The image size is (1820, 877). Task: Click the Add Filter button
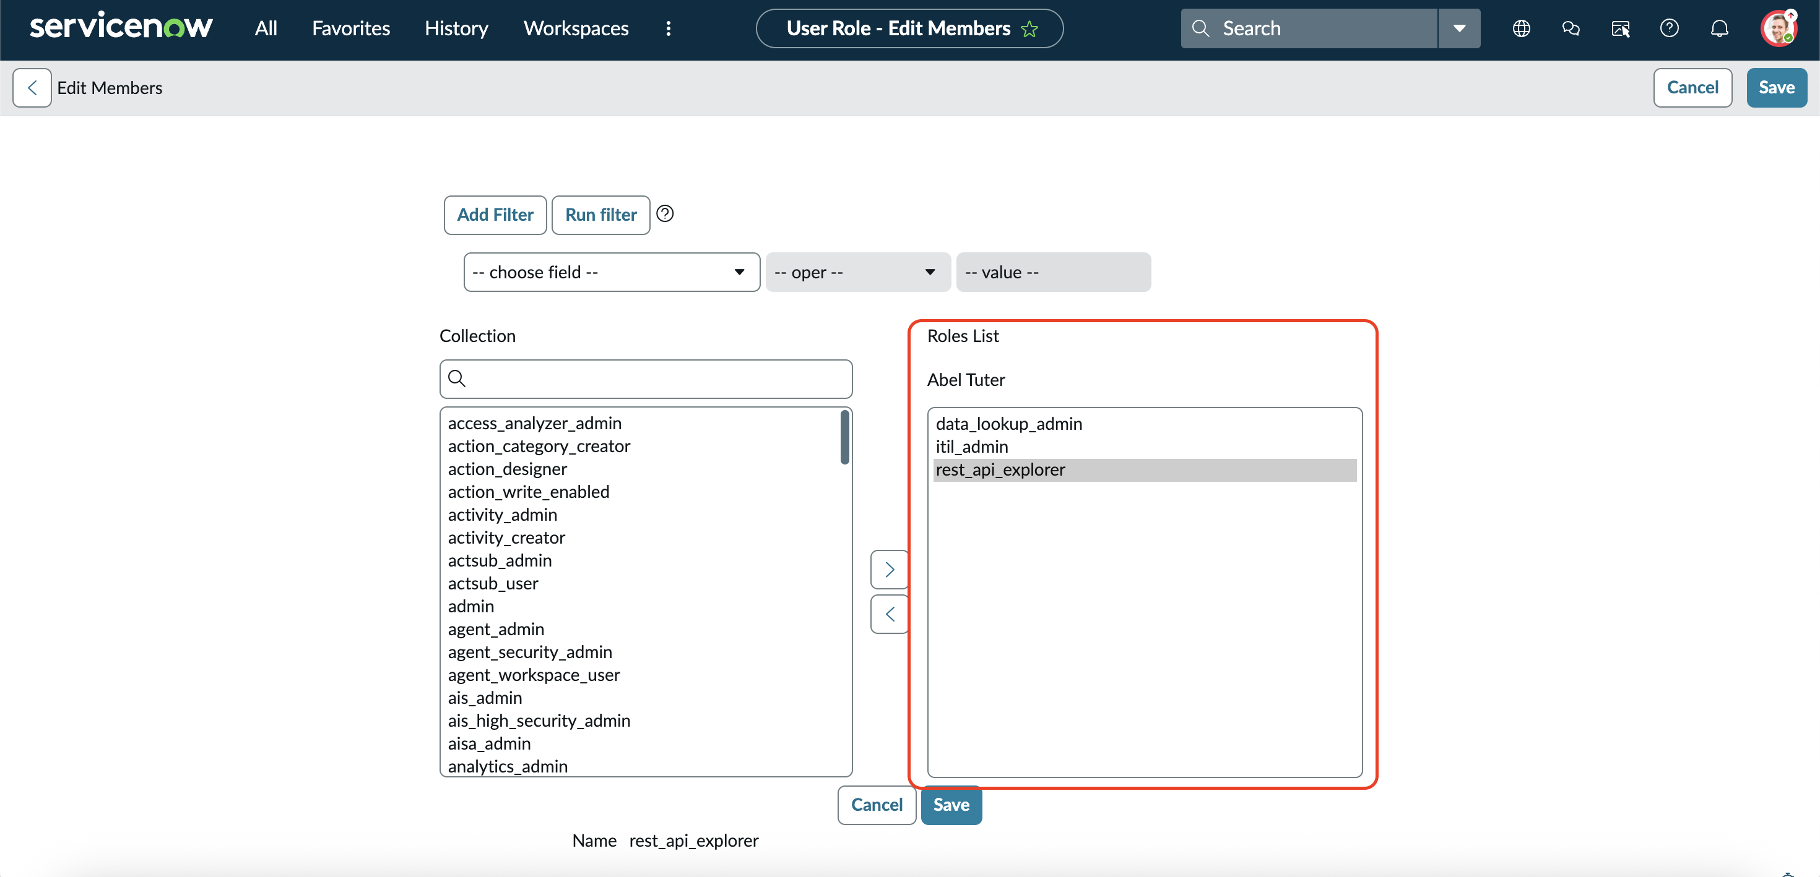(x=495, y=215)
